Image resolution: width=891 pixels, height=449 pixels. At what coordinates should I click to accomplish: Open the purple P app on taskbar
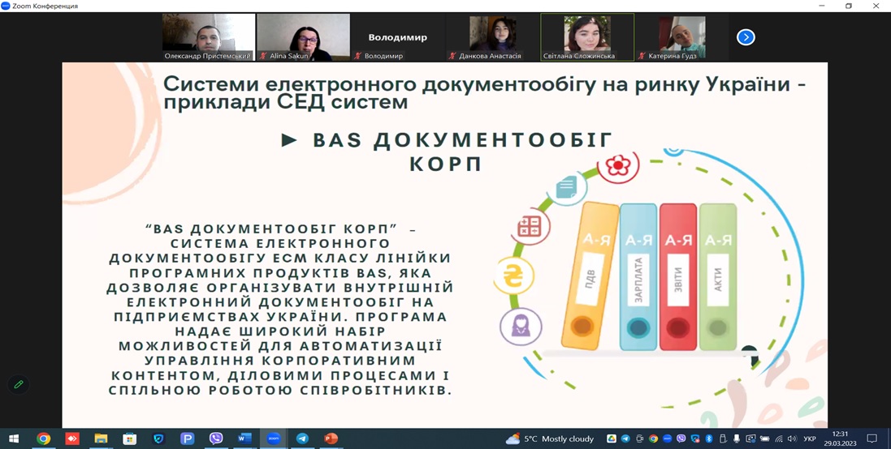pos(187,438)
